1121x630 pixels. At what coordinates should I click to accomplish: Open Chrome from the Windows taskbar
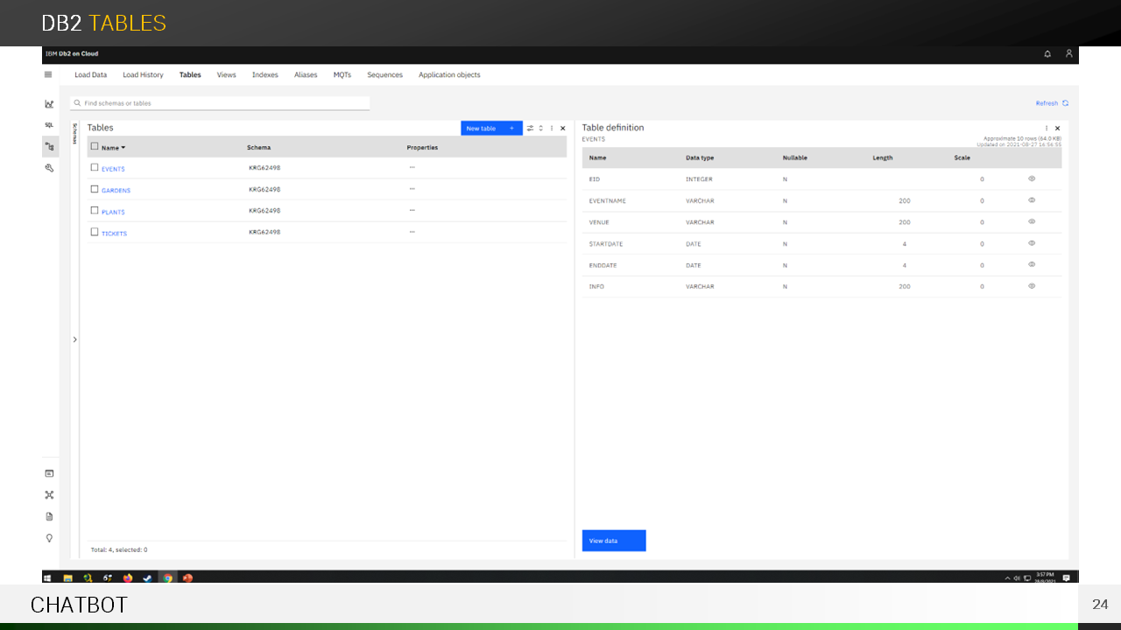coord(167,577)
